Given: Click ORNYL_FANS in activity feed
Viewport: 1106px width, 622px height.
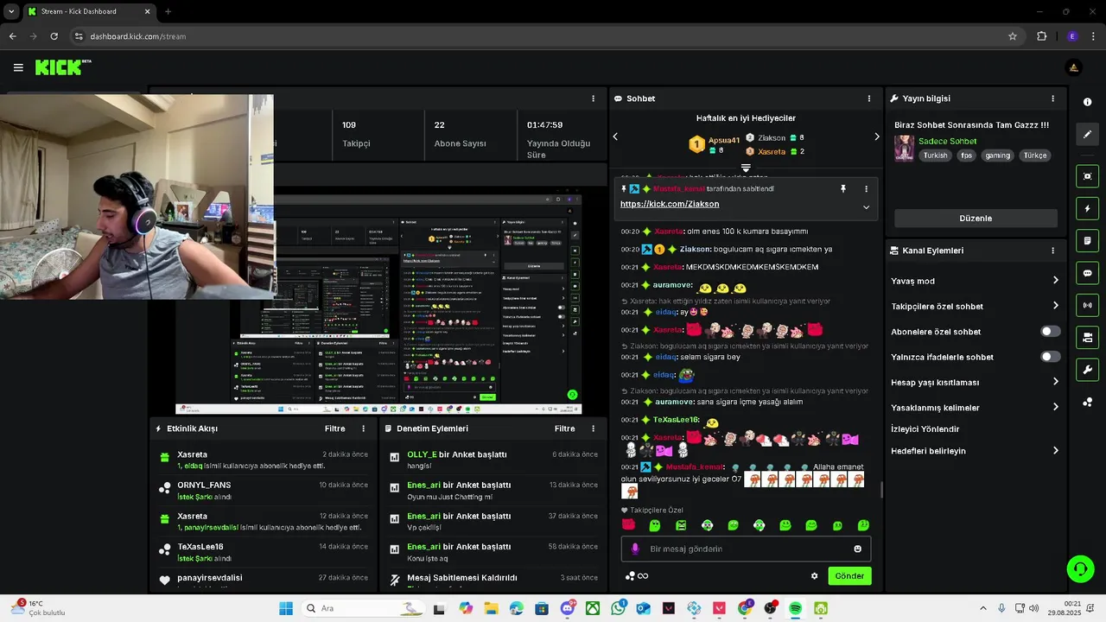Looking at the screenshot, I should [x=204, y=485].
